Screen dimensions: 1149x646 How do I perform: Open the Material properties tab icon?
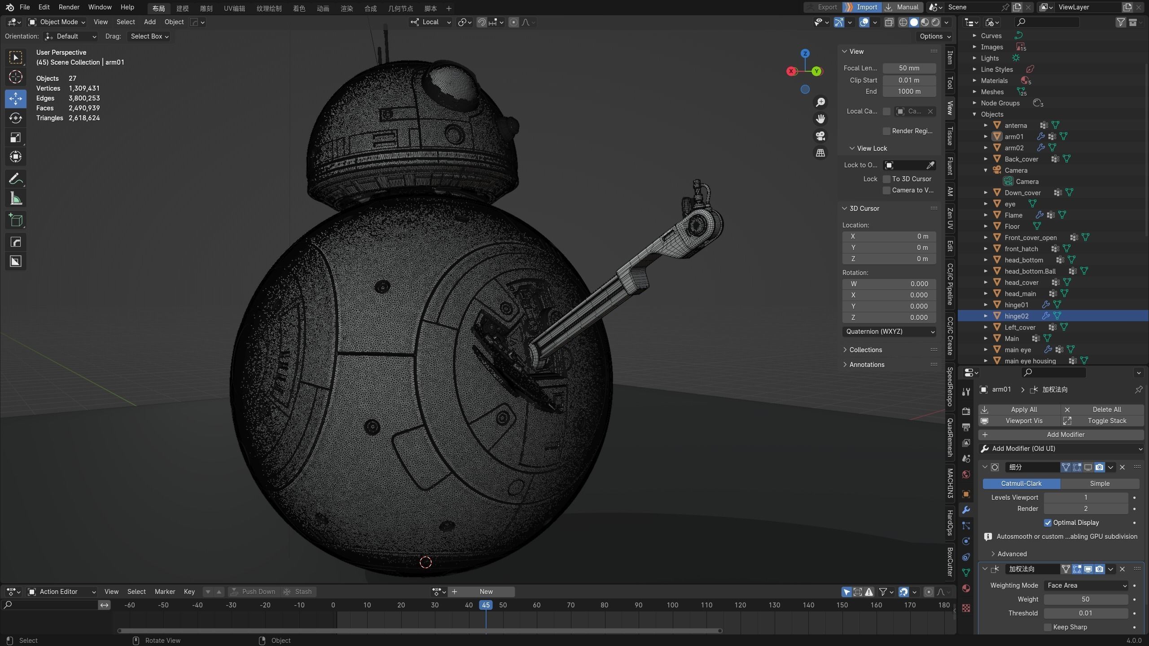click(x=966, y=589)
